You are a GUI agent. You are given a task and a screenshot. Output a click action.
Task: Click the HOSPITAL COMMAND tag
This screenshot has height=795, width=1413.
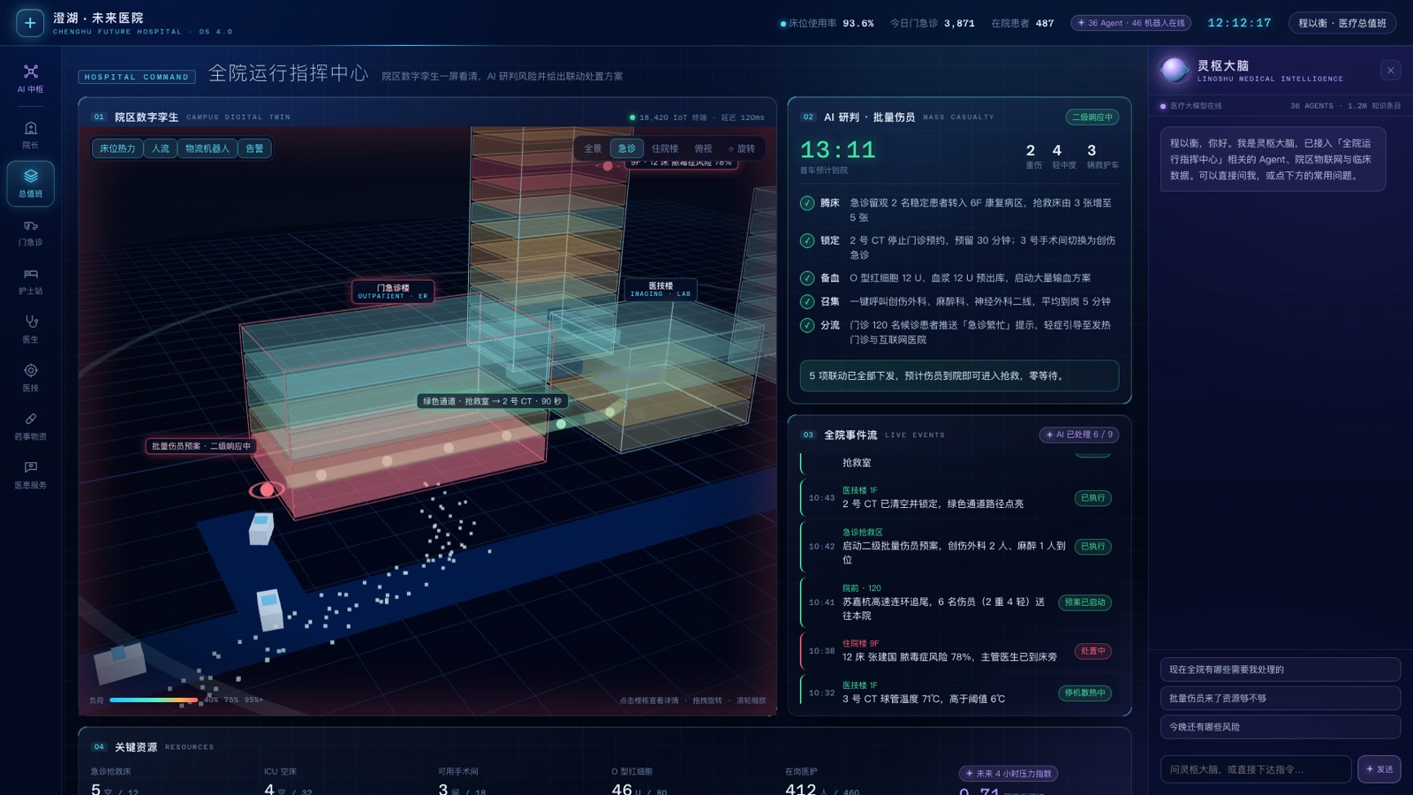click(137, 77)
